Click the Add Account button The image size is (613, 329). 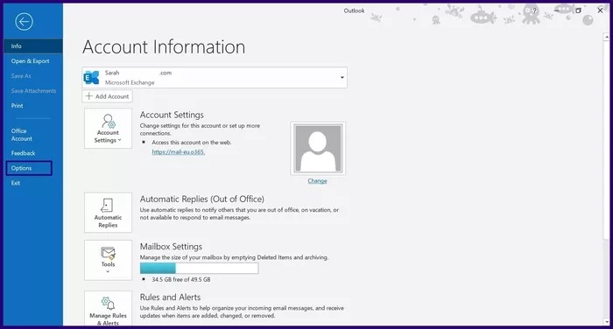click(107, 96)
